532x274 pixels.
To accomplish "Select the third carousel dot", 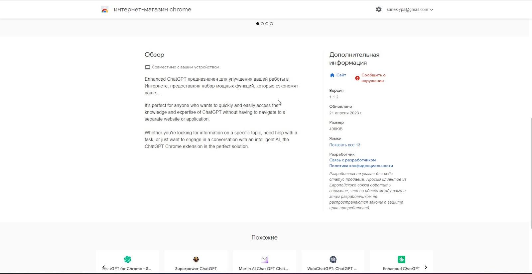I will (267, 24).
